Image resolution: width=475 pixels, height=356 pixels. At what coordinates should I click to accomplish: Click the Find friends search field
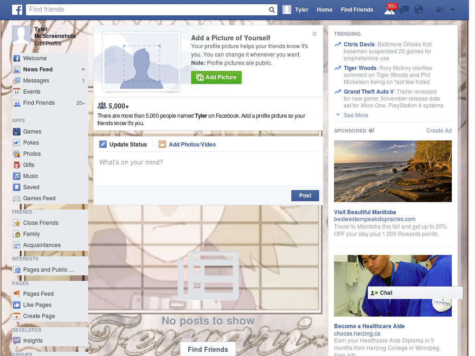pos(147,10)
